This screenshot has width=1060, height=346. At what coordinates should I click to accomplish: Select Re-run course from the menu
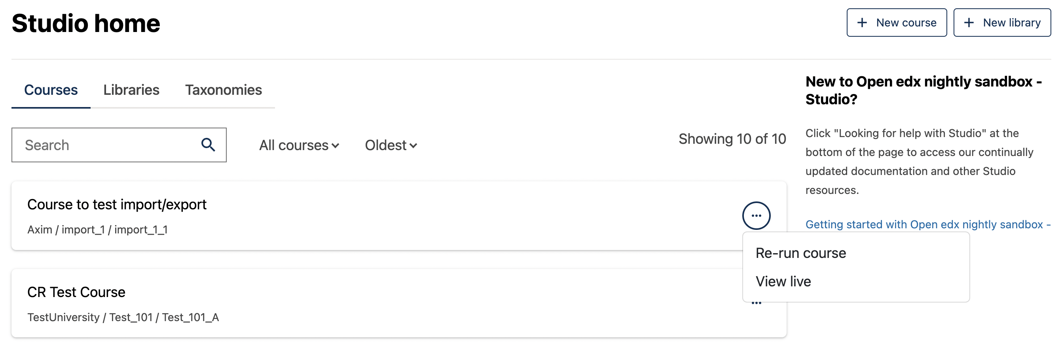click(800, 253)
